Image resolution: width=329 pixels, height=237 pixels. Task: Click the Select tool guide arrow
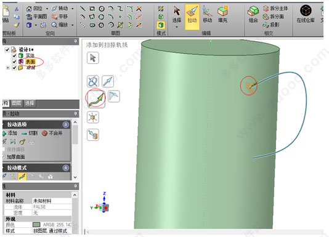click(93, 58)
